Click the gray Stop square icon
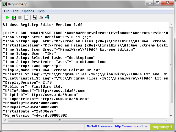The height and width of the screenshot is (132, 176). pyautogui.click(x=20, y=17)
